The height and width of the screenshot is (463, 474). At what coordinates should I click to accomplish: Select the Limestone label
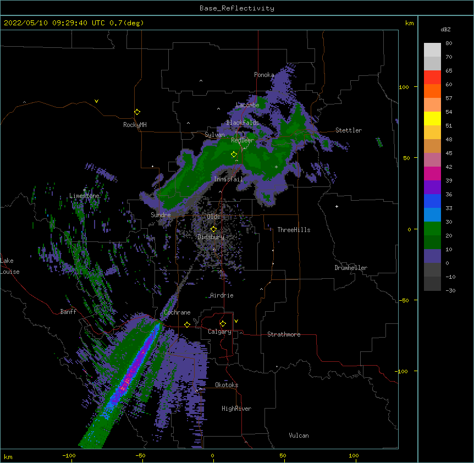click(x=84, y=196)
